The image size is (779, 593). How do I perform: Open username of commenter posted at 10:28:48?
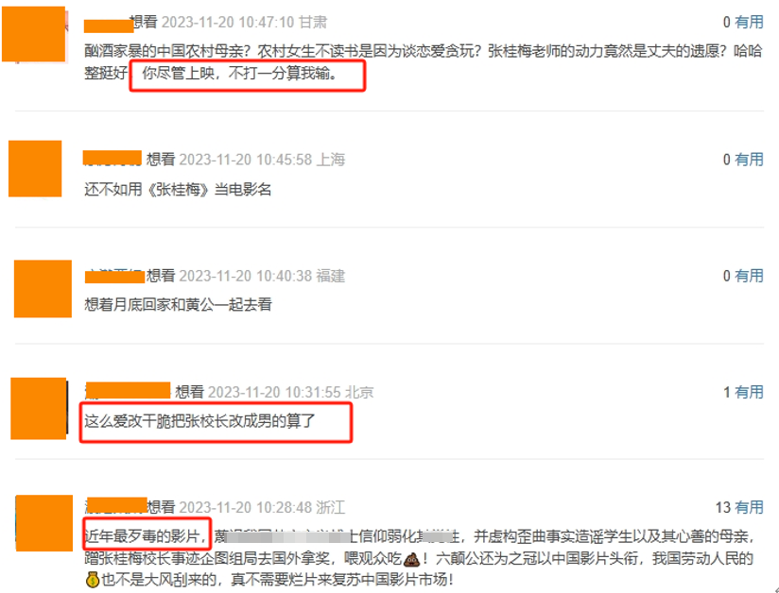116,505
